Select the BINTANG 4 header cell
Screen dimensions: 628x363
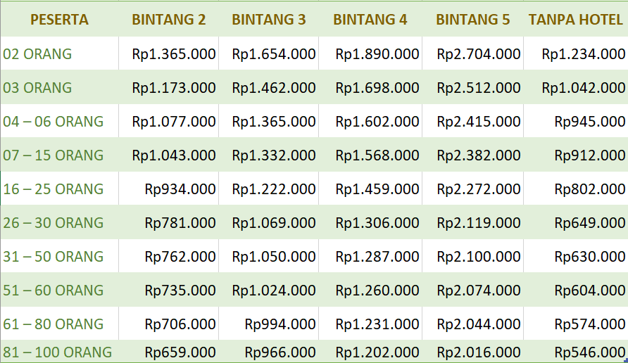(x=370, y=20)
